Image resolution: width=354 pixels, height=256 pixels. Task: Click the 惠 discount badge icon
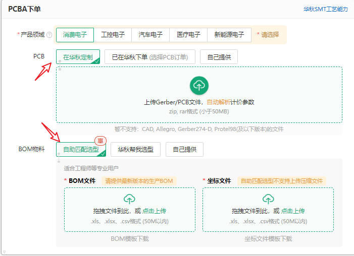coord(100,141)
